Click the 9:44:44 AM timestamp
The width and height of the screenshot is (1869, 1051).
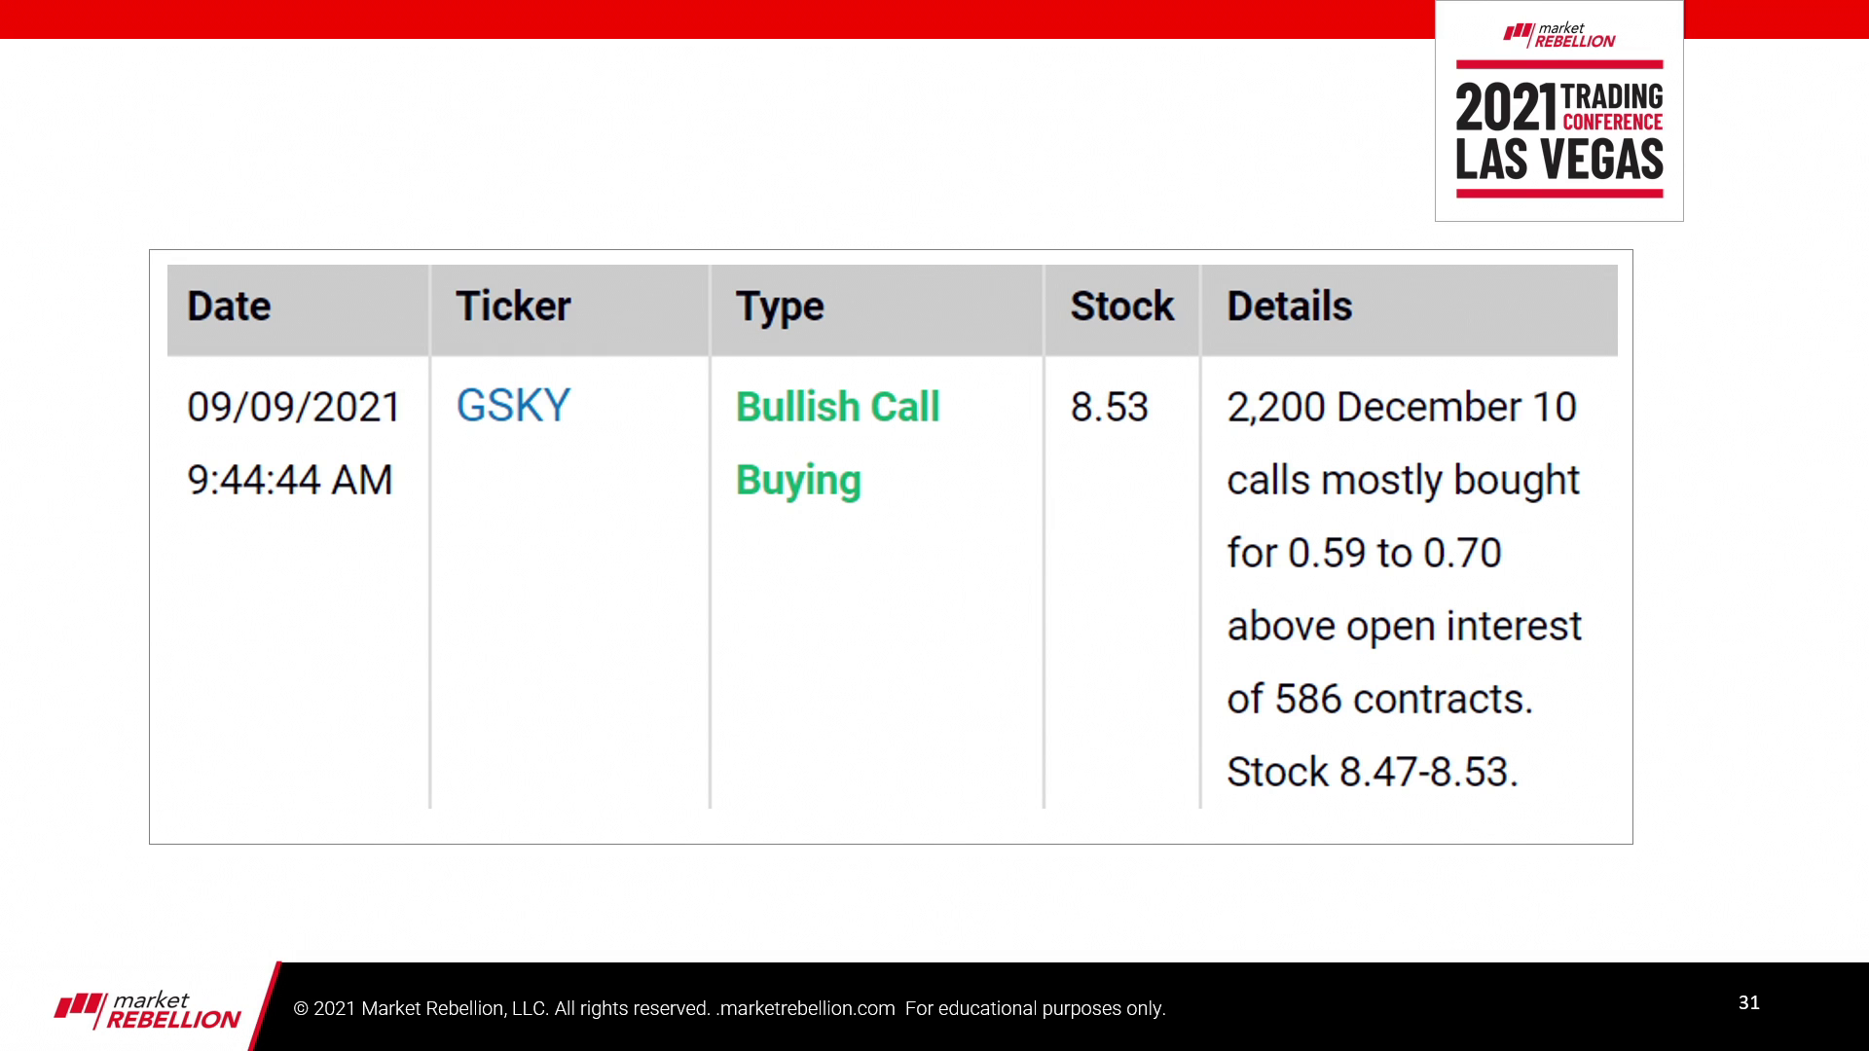(x=290, y=480)
